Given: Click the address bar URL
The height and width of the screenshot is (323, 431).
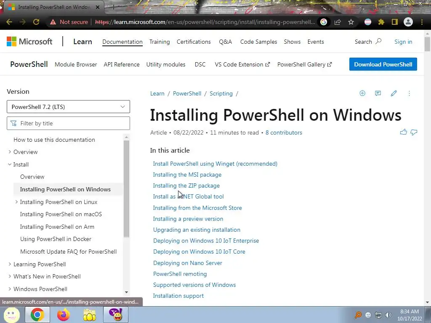Looking at the screenshot, I should click(205, 22).
